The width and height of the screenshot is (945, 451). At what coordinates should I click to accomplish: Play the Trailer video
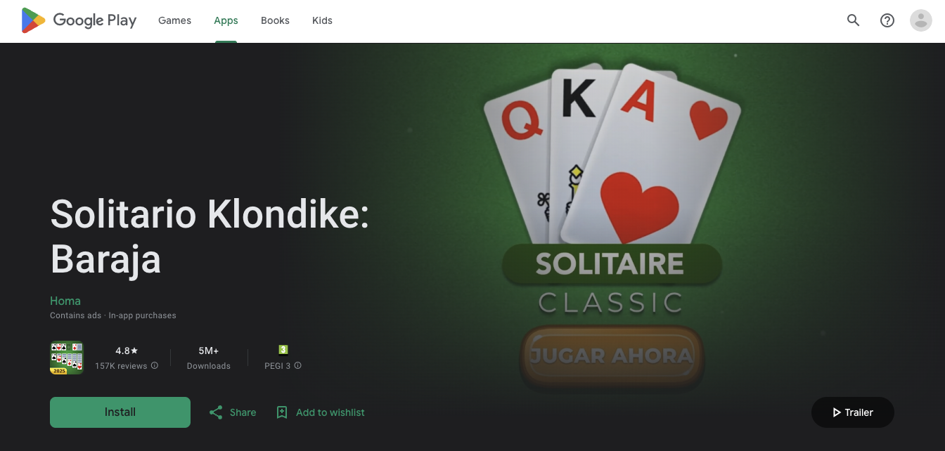[853, 412]
